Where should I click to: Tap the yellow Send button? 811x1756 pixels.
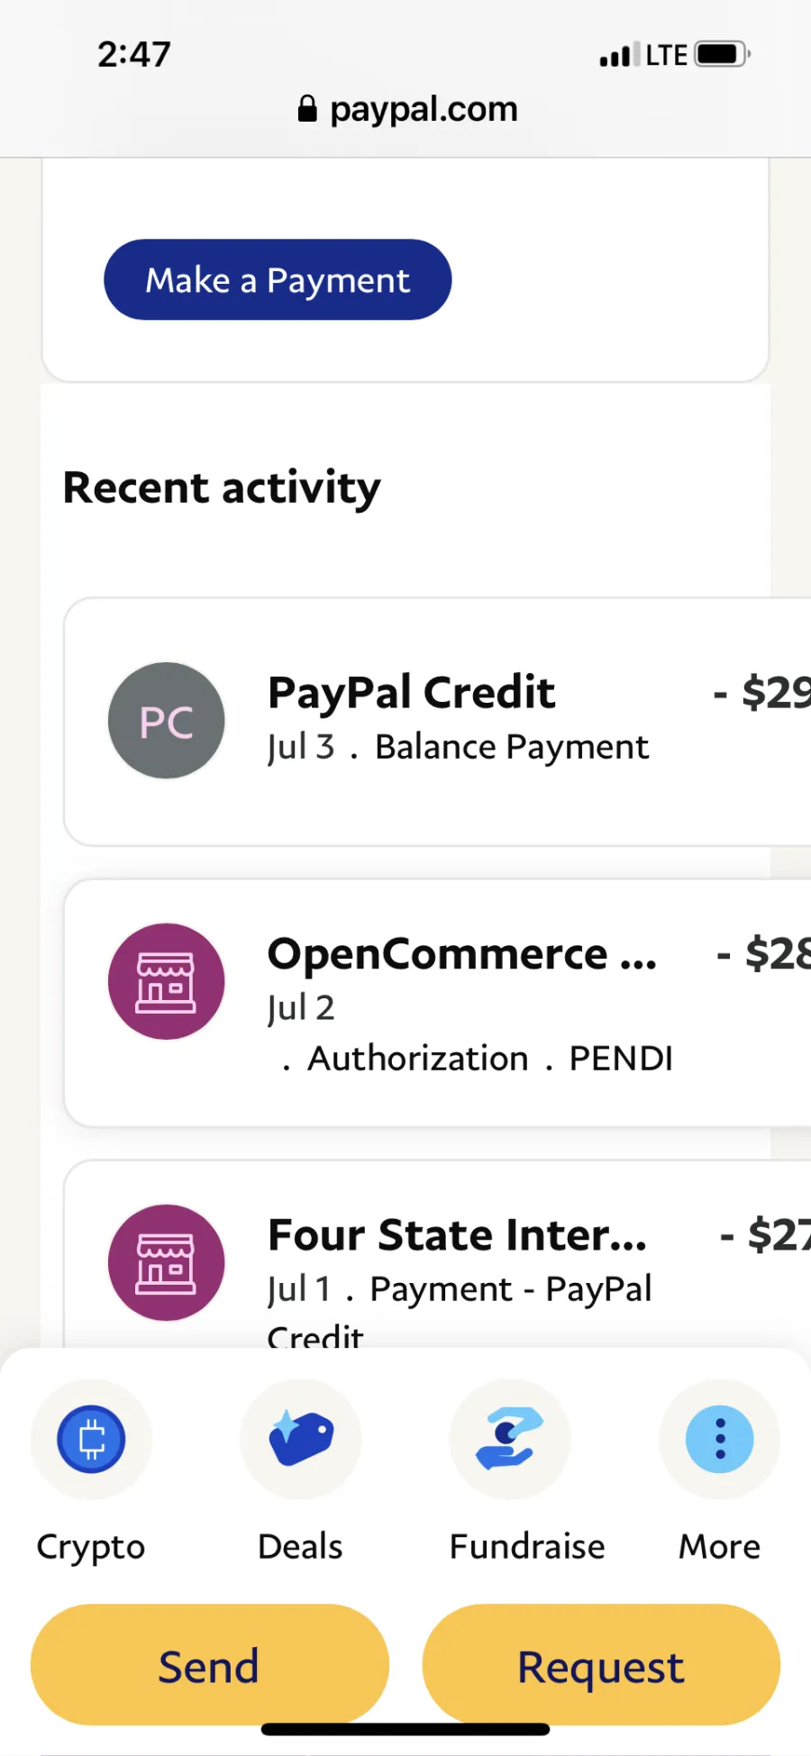tap(210, 1665)
